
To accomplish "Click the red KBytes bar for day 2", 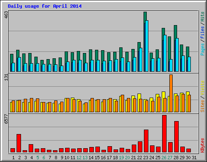I will pyautogui.click(x=19, y=143).
